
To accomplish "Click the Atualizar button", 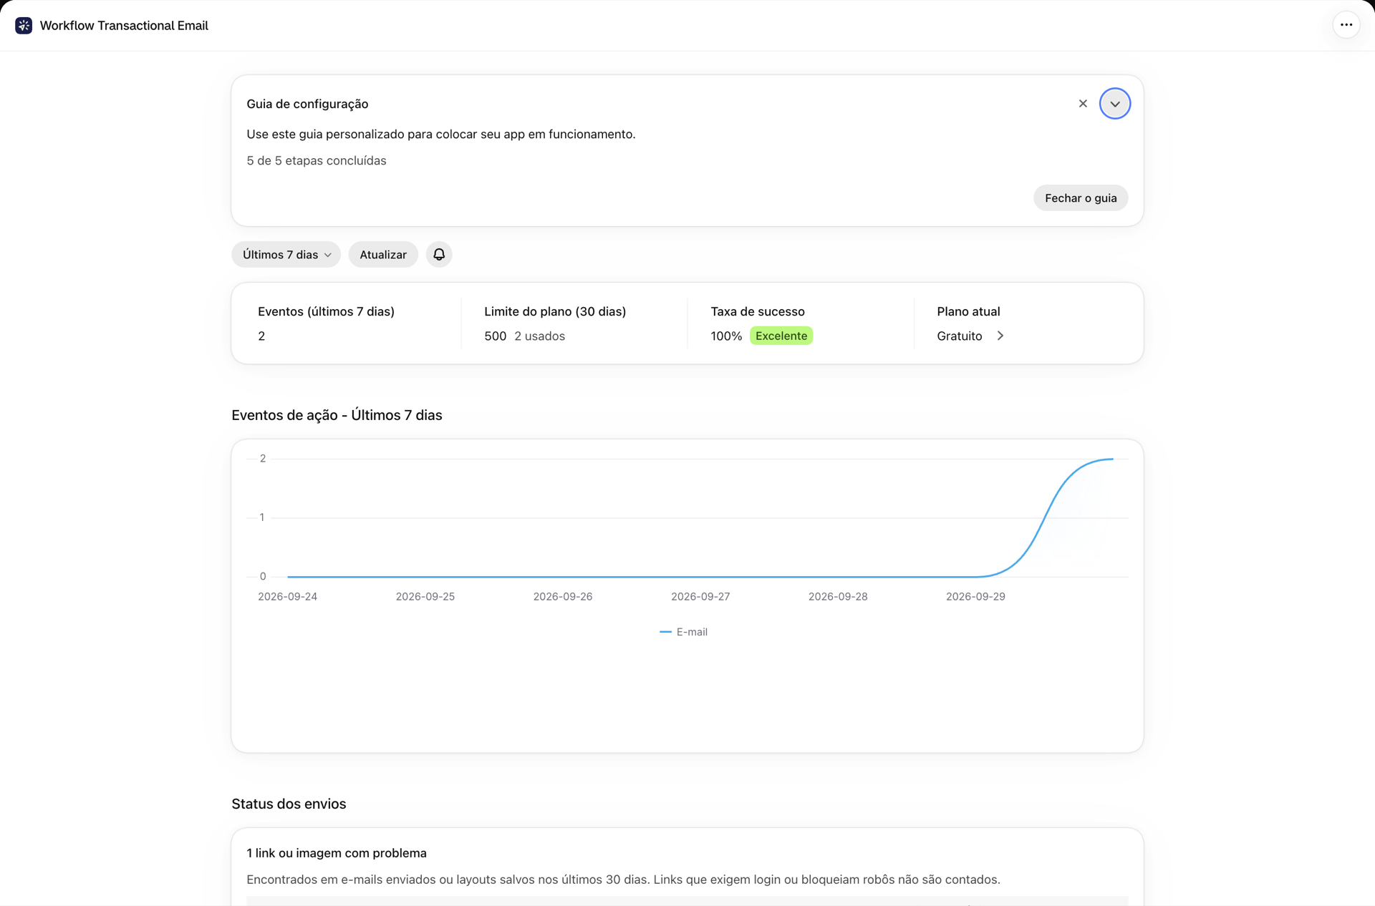I will click(x=383, y=255).
